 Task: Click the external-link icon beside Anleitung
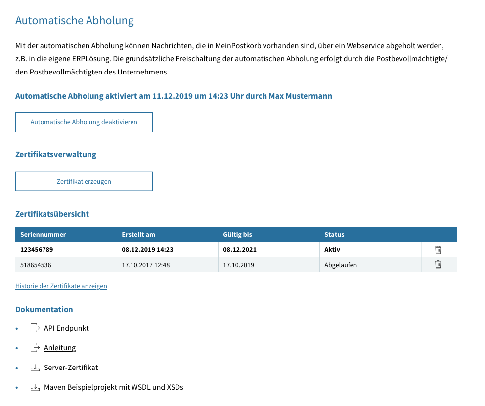[x=35, y=348]
